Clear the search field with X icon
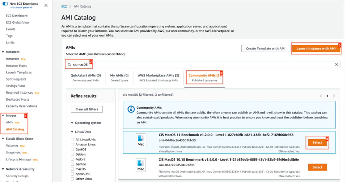345x182 pixels. tap(336, 65)
